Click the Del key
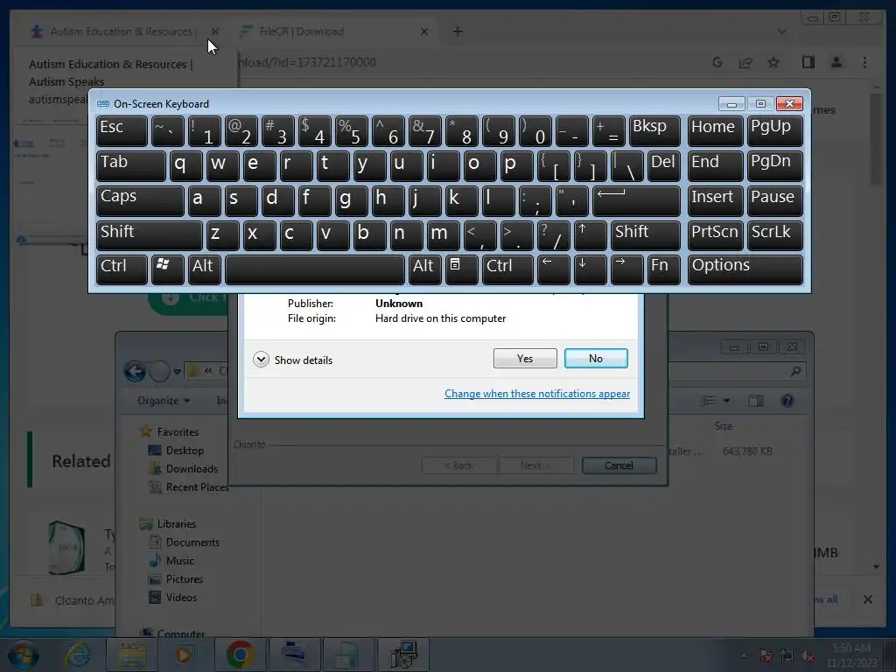This screenshot has height=672, width=896. coord(664,166)
